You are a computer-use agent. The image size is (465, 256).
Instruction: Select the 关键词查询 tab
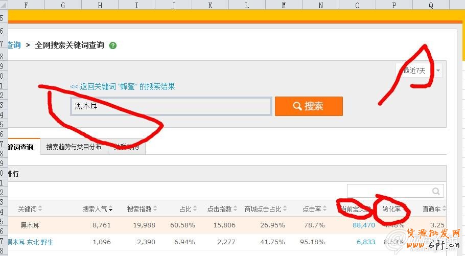pyautogui.click(x=20, y=147)
